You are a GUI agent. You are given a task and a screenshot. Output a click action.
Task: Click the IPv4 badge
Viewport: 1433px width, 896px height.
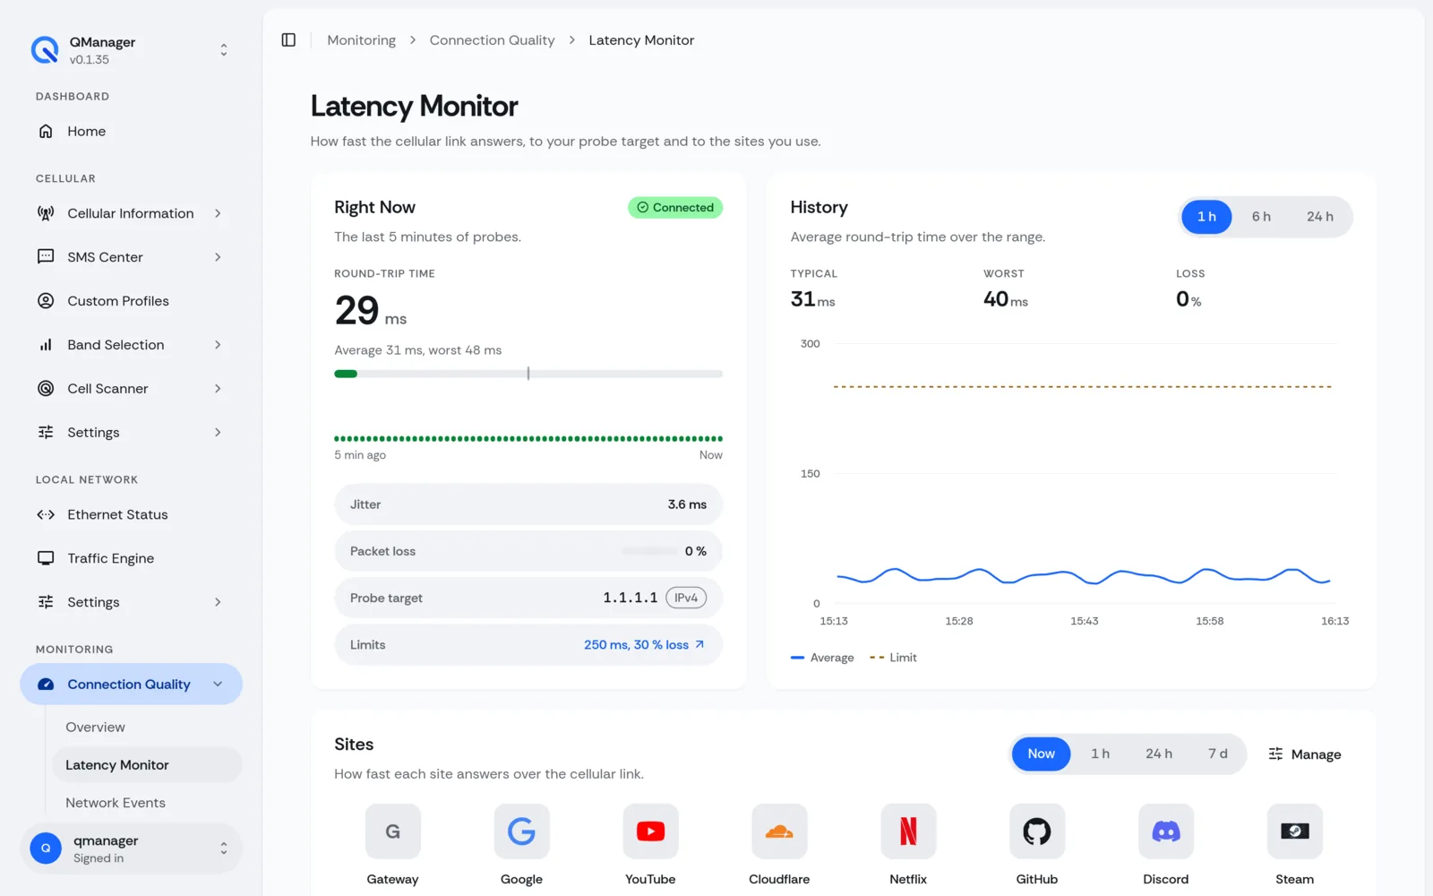[x=686, y=598]
